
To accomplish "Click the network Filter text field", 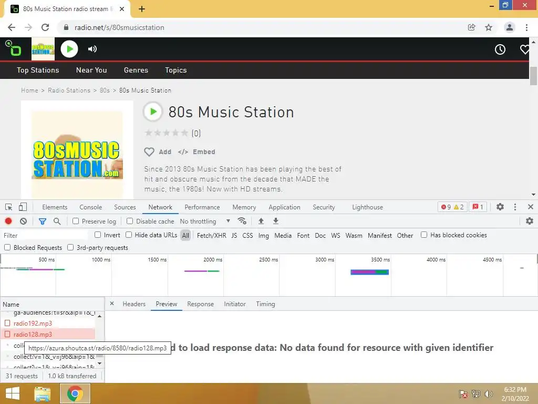I will tap(45, 235).
